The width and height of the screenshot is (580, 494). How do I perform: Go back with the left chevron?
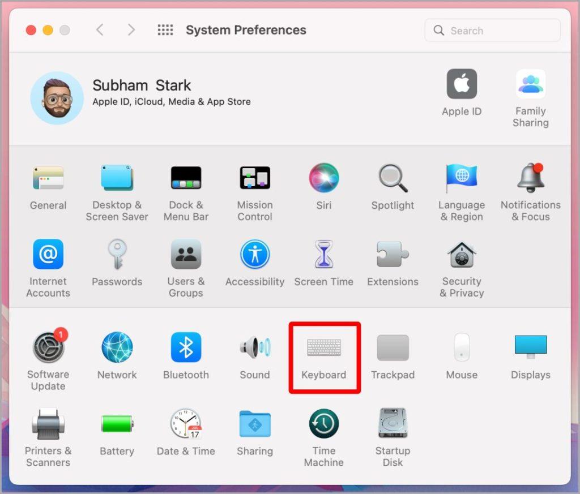[100, 29]
